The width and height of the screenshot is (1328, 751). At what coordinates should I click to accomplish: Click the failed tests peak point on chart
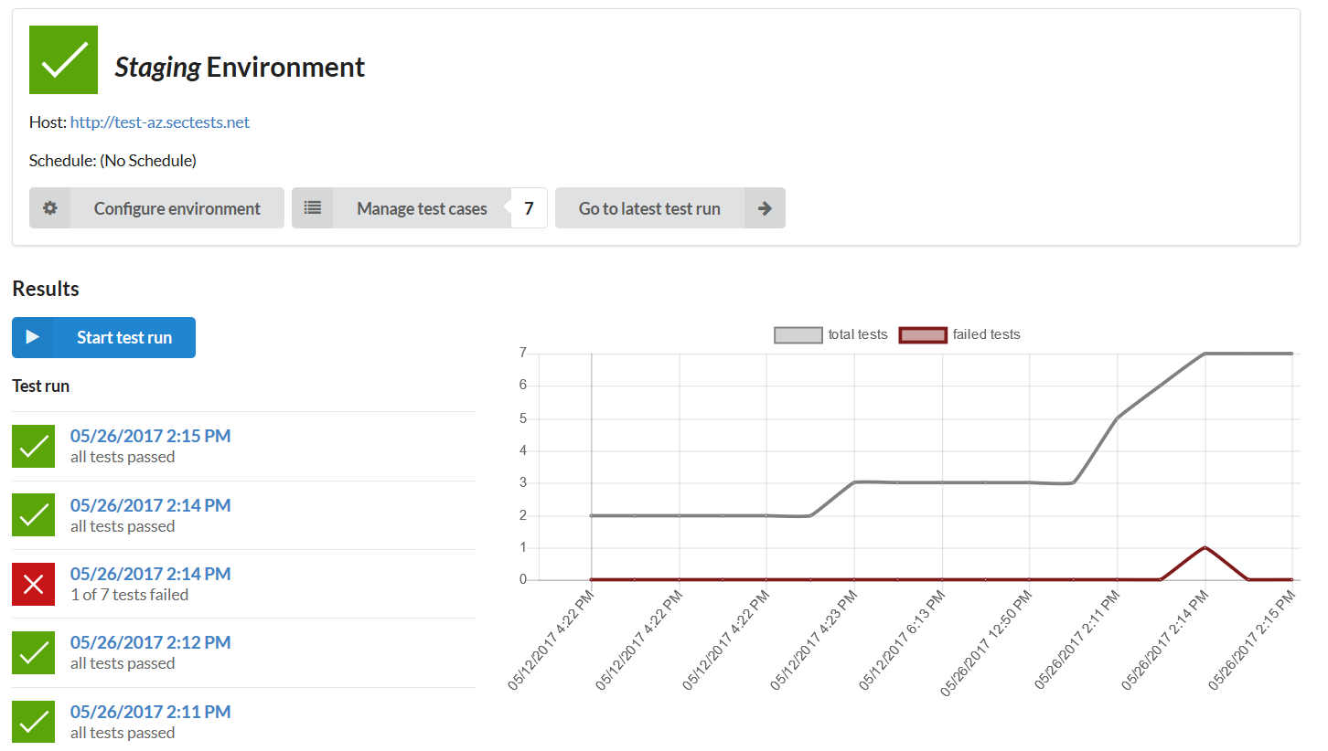[1205, 547]
